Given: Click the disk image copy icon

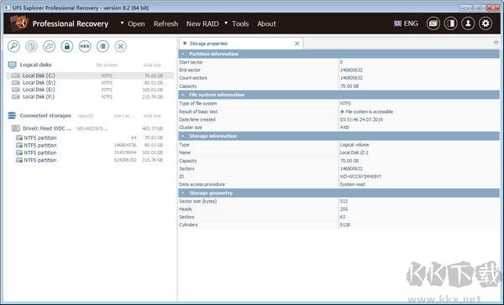Looking at the screenshot, I should 50,46.
